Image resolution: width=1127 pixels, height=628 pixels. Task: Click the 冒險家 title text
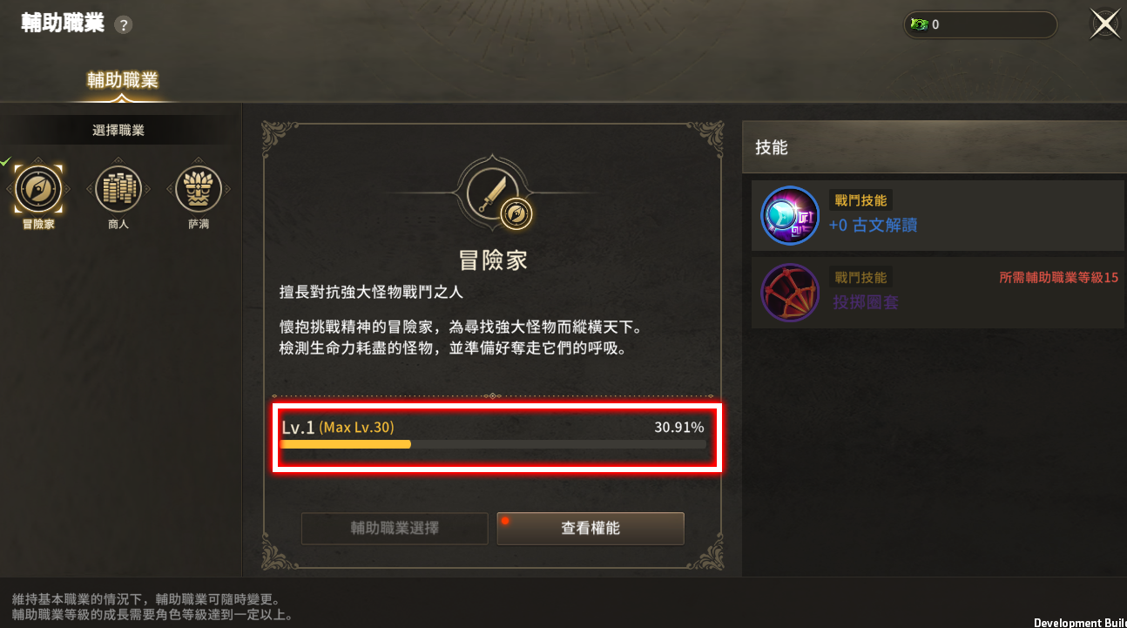pyautogui.click(x=493, y=260)
